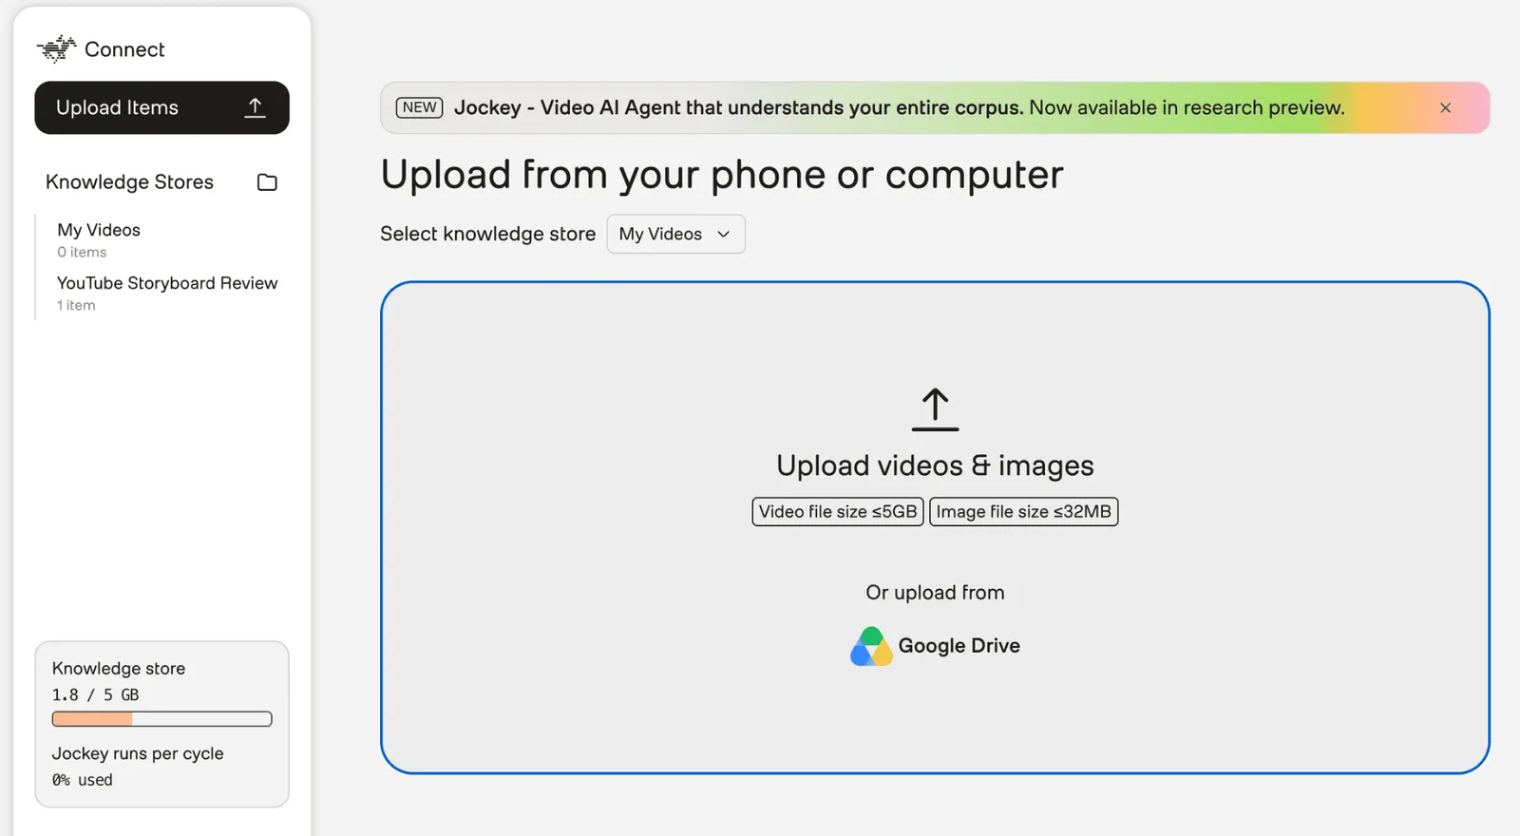This screenshot has width=1520, height=836.
Task: Click the Video file size ≤5GB badge
Action: tap(838, 511)
